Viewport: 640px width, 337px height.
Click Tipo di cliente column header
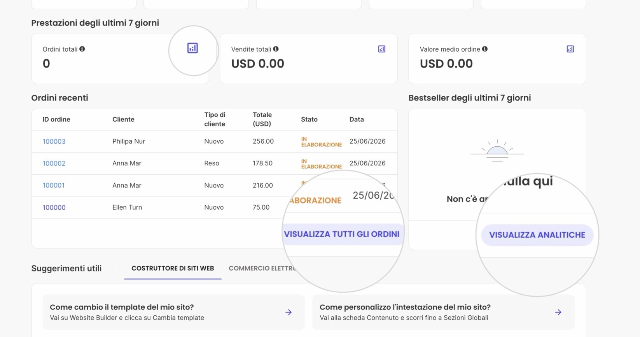coord(215,120)
